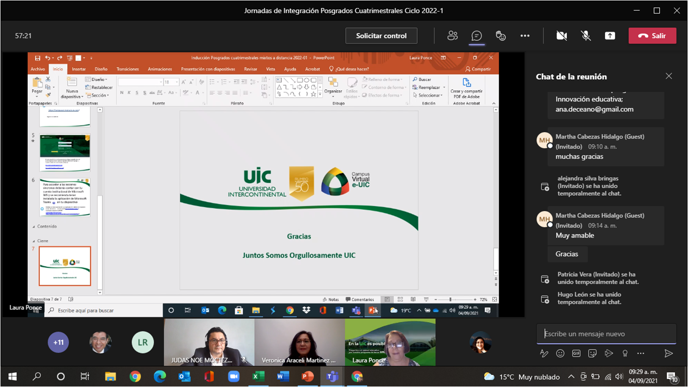Click Restablecer in the Diapositivas group
The image size is (688, 387).
(99, 87)
